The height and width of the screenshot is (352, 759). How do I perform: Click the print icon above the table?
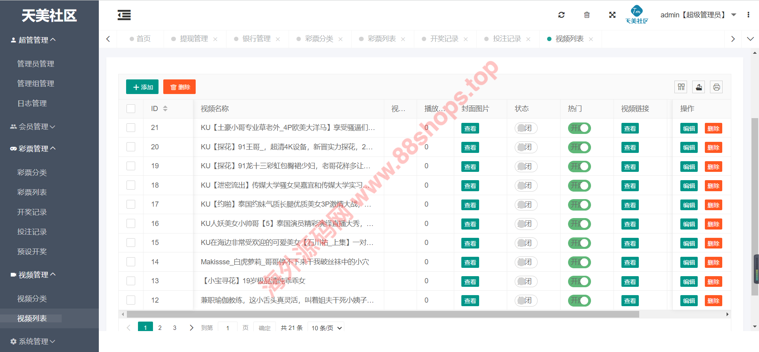pos(716,87)
